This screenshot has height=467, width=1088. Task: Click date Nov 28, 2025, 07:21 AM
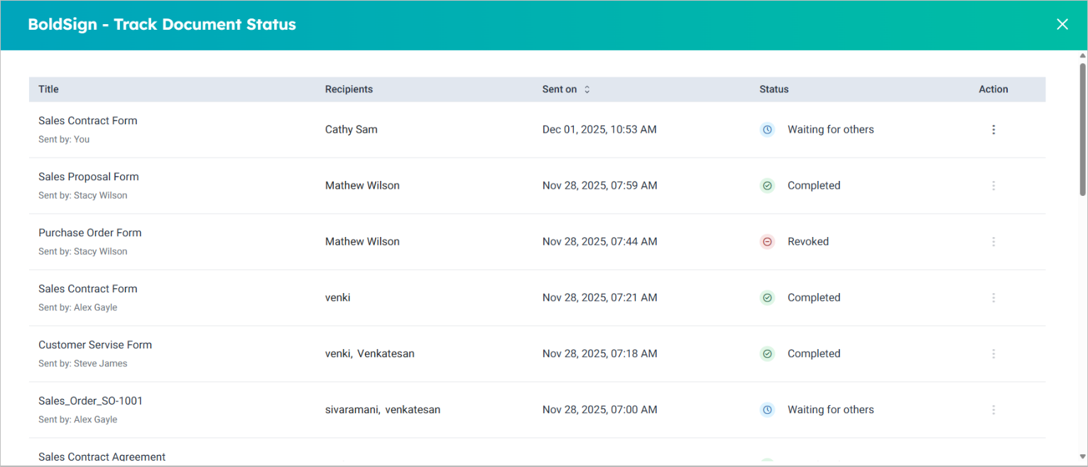coord(600,297)
